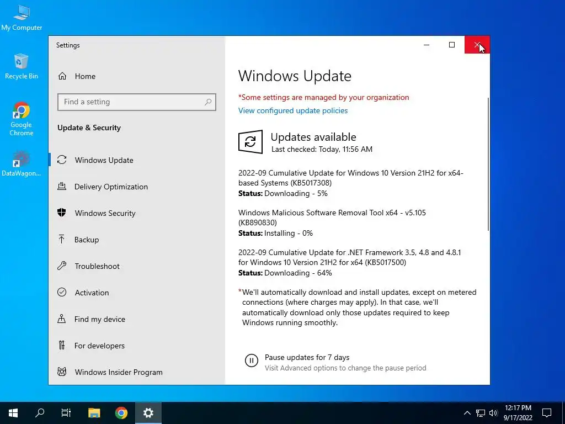The height and width of the screenshot is (424, 565).
Task: Click the Settings gear taskbar button
Action: tap(148, 413)
